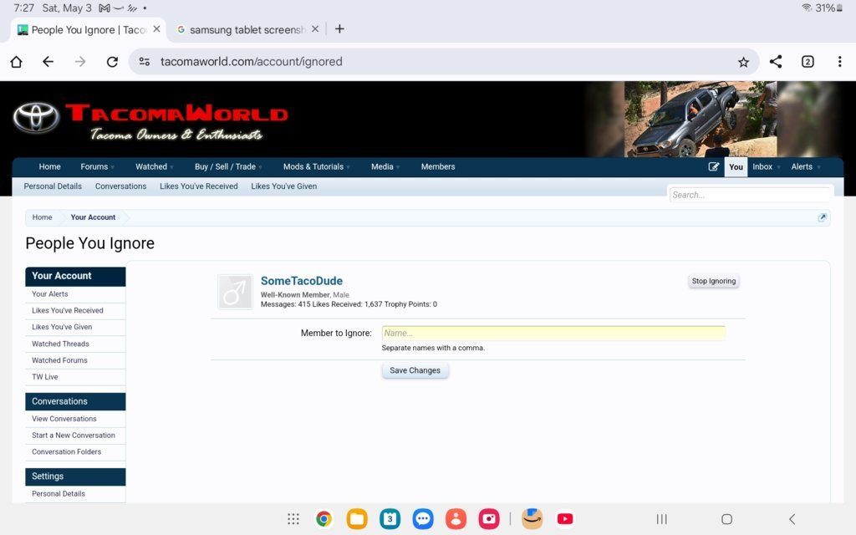Open site settings icon in address bar
The image size is (856, 535).
(x=144, y=62)
